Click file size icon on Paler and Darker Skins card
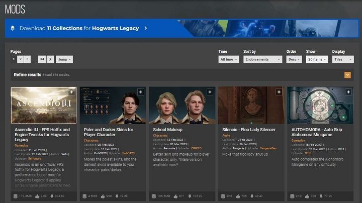This screenshot has width=362, height=203. click(x=84, y=196)
